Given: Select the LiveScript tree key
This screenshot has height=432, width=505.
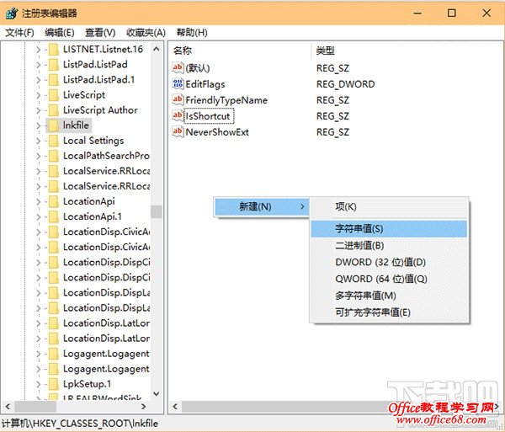Looking at the screenshot, I should click(84, 95).
